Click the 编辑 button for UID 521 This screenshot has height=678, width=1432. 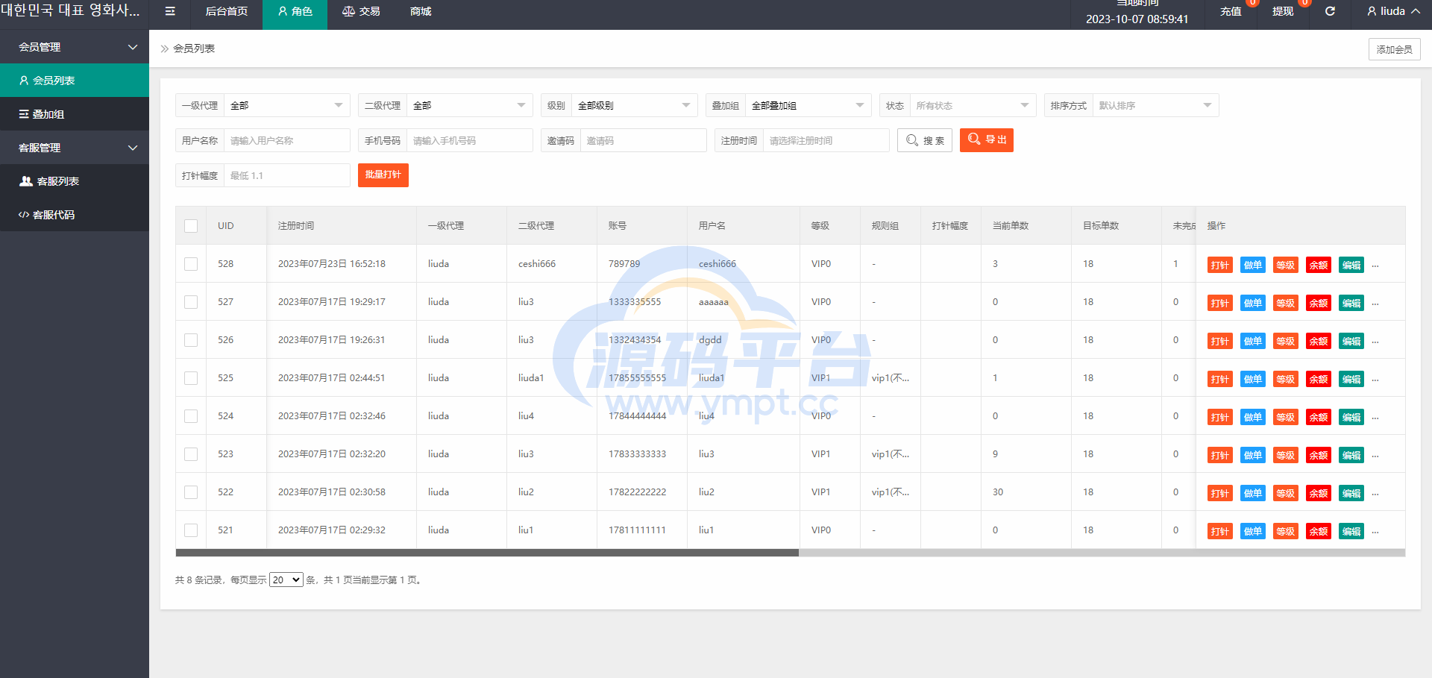coord(1351,531)
